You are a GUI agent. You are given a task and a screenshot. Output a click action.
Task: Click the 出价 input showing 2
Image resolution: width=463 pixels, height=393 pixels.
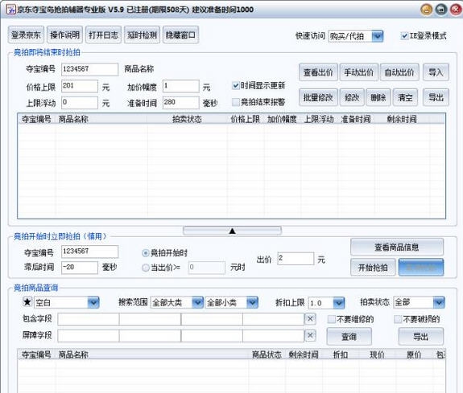(296, 259)
